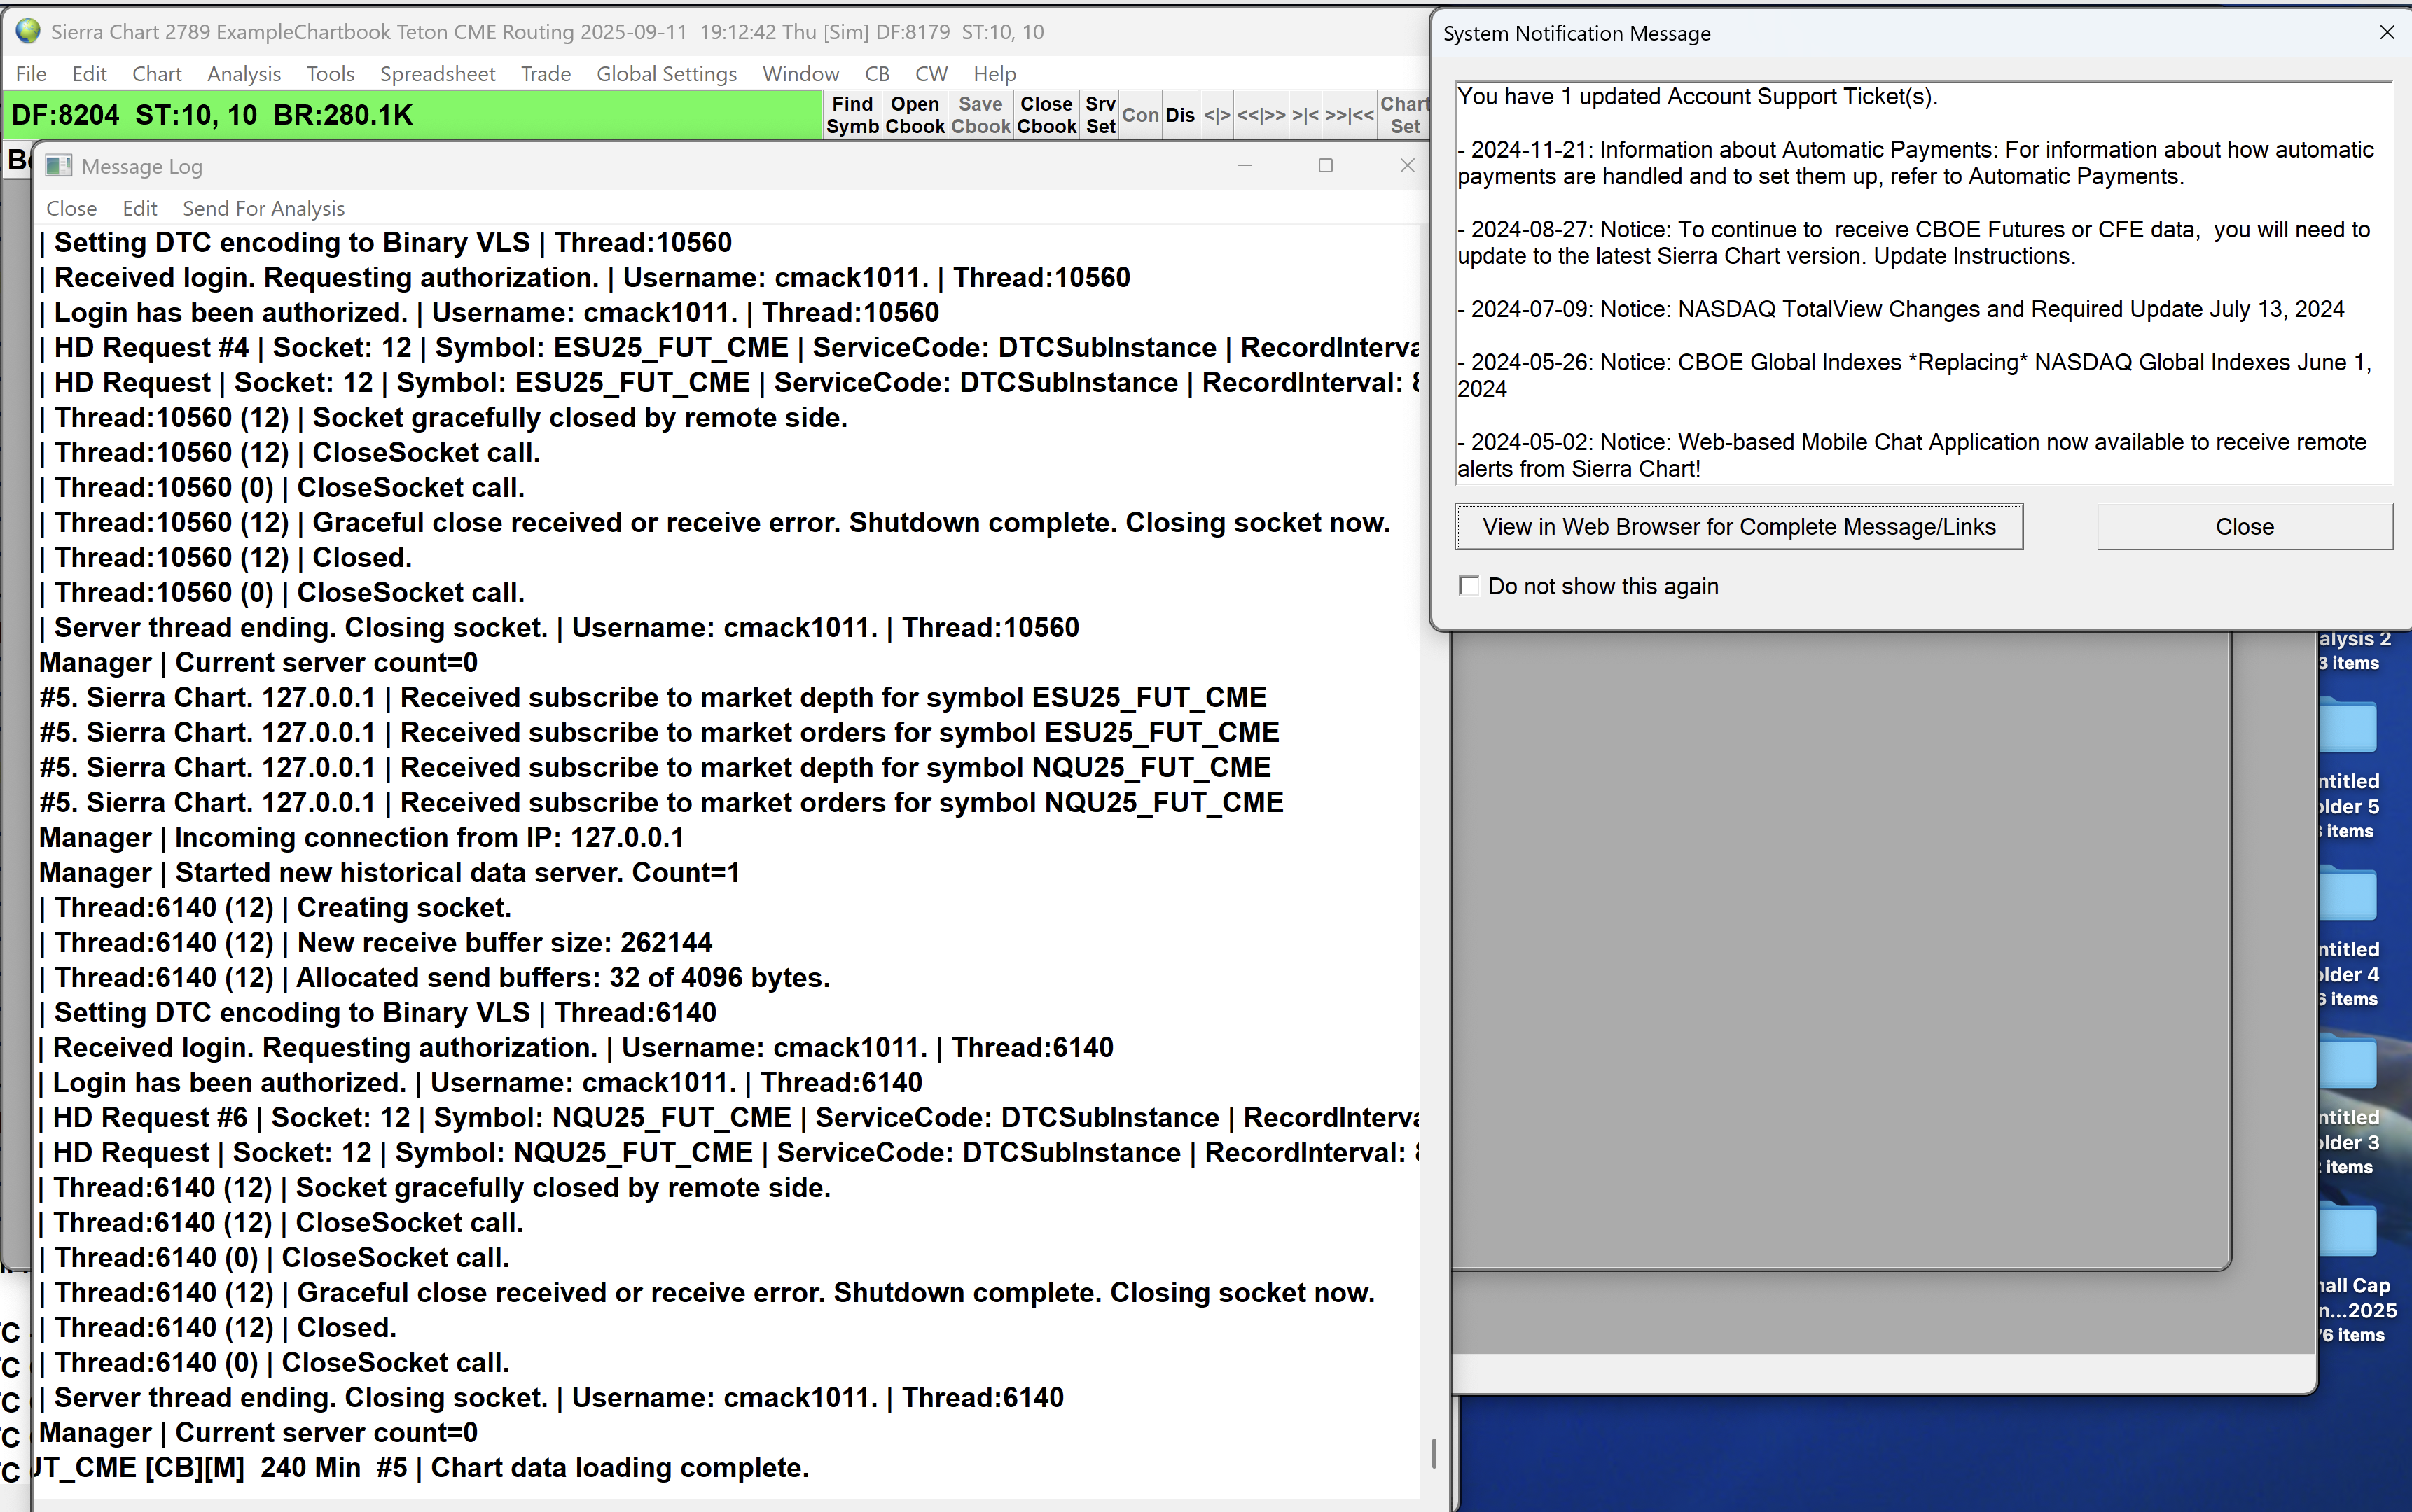Open the Global Settings menu
The image size is (2412, 1512).
pos(665,74)
